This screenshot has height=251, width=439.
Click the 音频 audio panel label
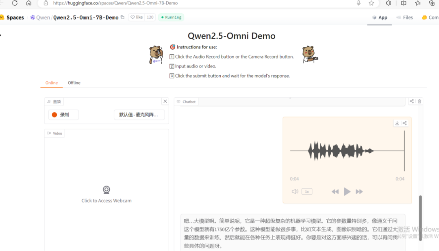click(x=54, y=101)
